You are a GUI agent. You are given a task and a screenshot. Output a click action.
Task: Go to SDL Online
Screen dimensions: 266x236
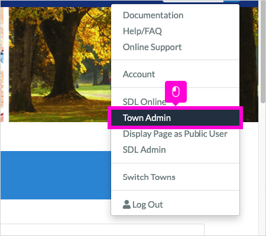click(x=144, y=102)
